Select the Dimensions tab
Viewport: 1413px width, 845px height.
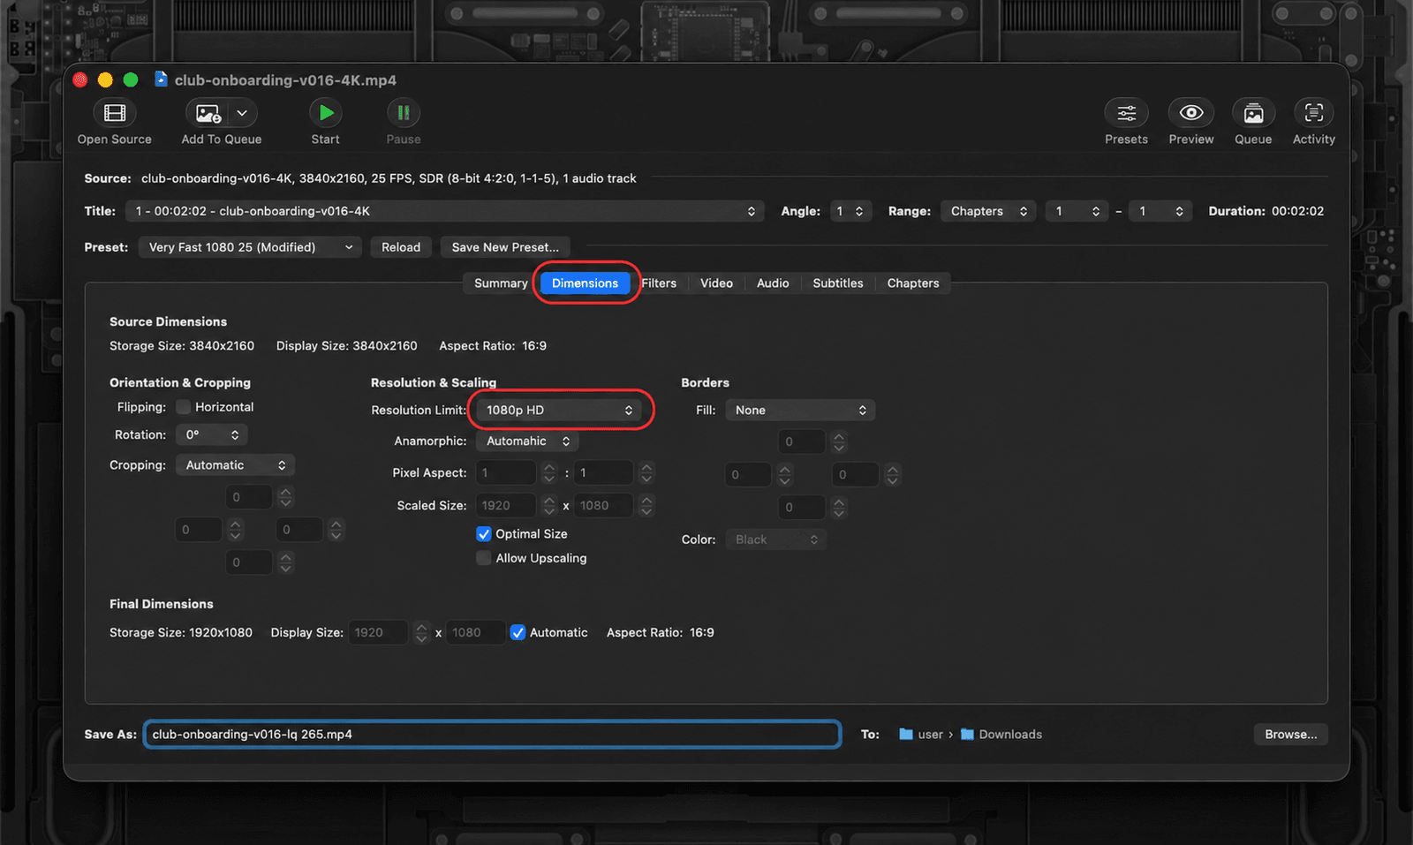pos(585,283)
